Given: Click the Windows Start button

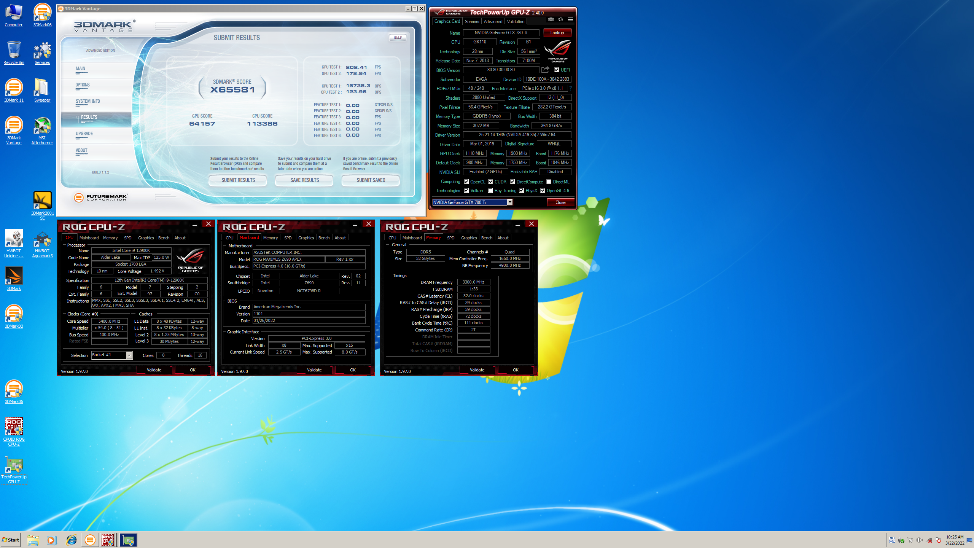Looking at the screenshot, I should pos(11,540).
